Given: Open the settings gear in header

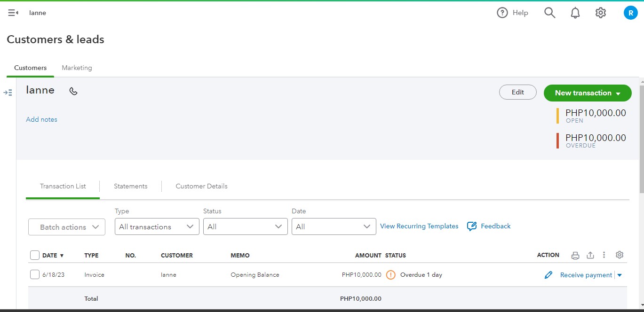Looking at the screenshot, I should (x=600, y=13).
